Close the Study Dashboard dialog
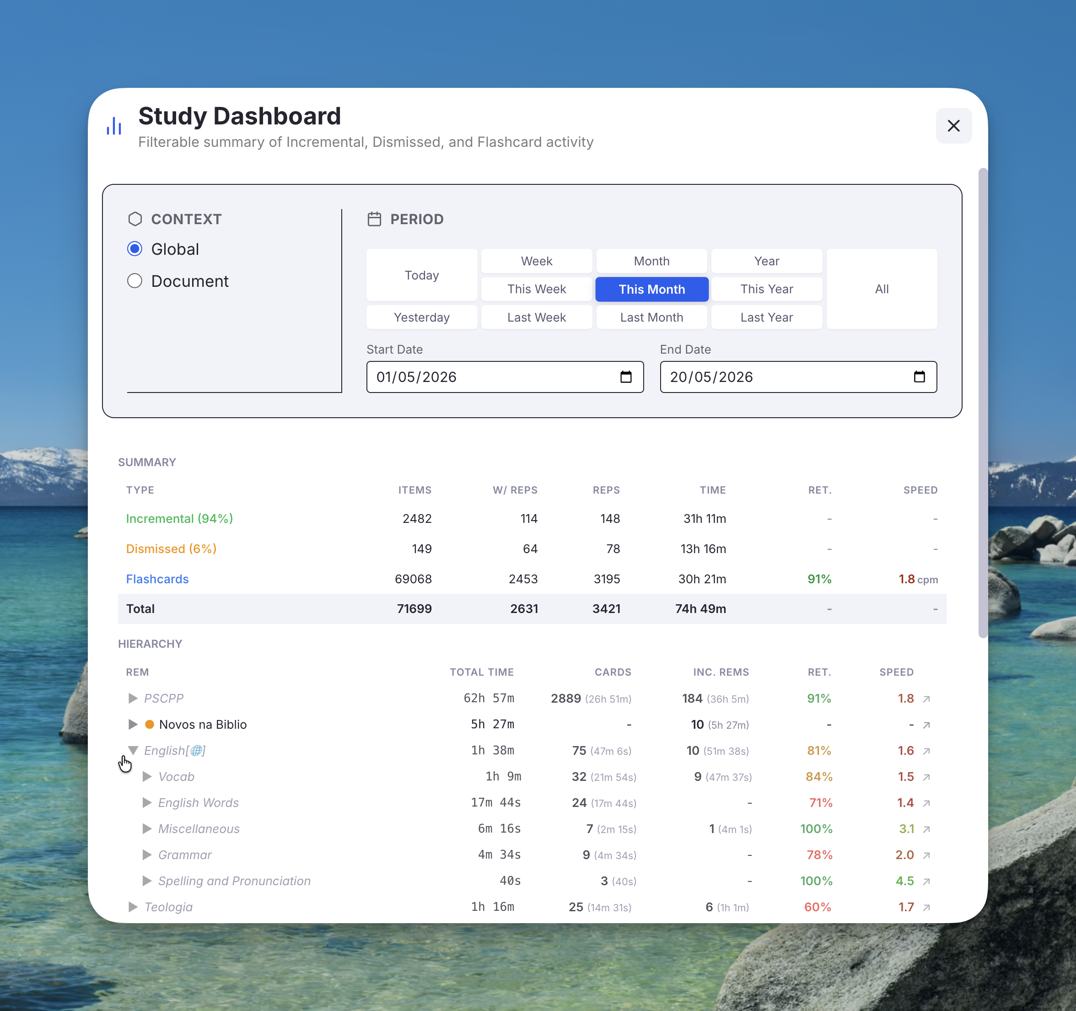The width and height of the screenshot is (1076, 1011). (x=953, y=126)
